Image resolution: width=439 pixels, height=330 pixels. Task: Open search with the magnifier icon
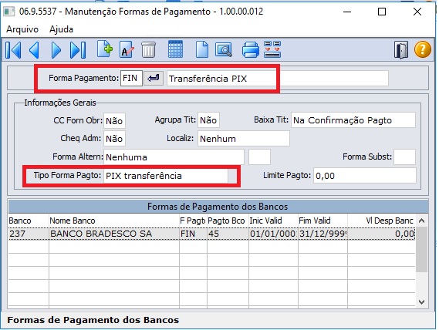224,50
